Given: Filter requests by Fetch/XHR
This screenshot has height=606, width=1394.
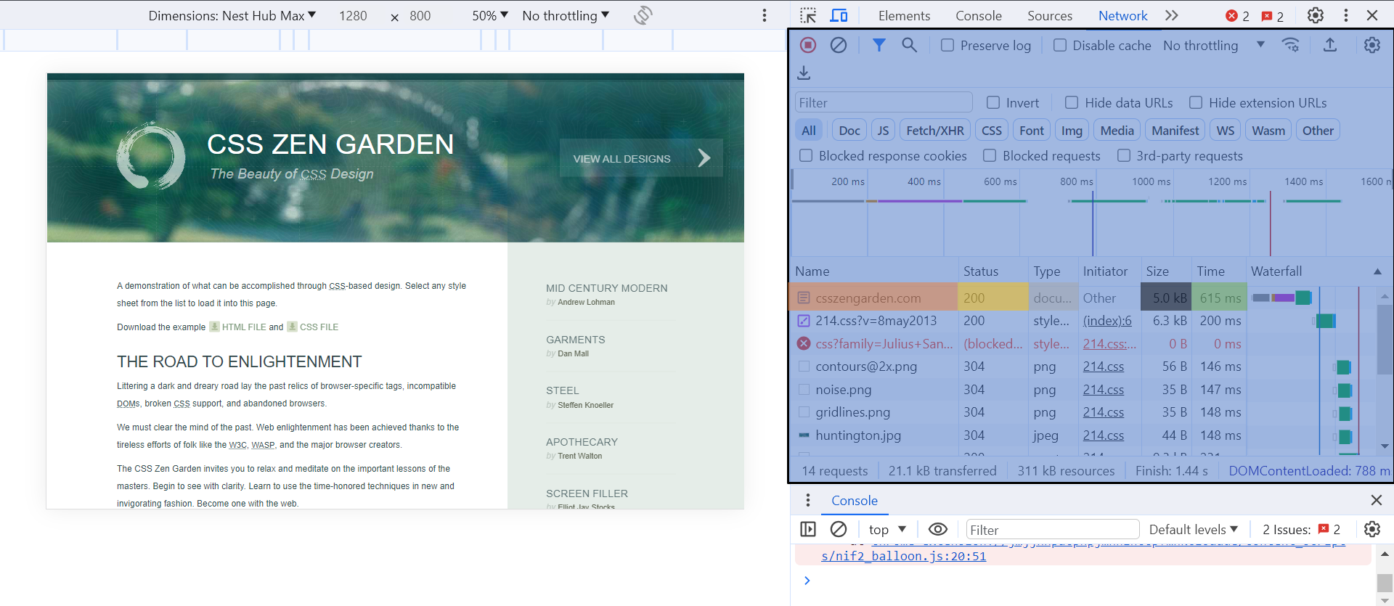Looking at the screenshot, I should click(x=935, y=131).
